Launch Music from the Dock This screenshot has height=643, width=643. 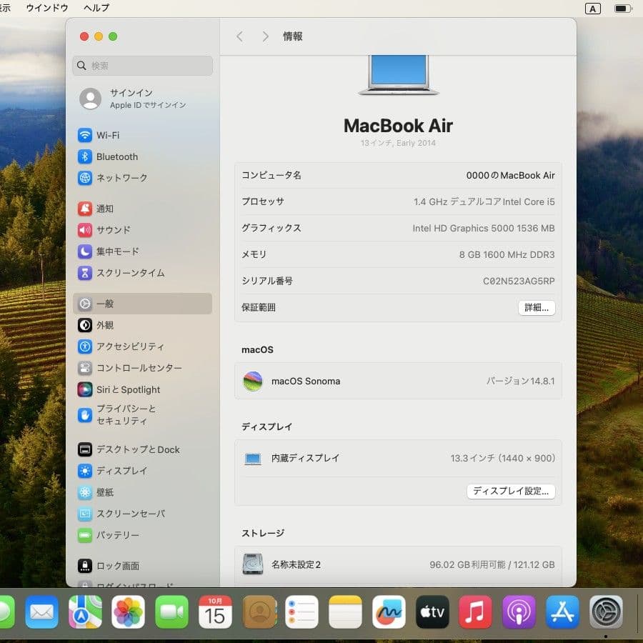coord(475,612)
